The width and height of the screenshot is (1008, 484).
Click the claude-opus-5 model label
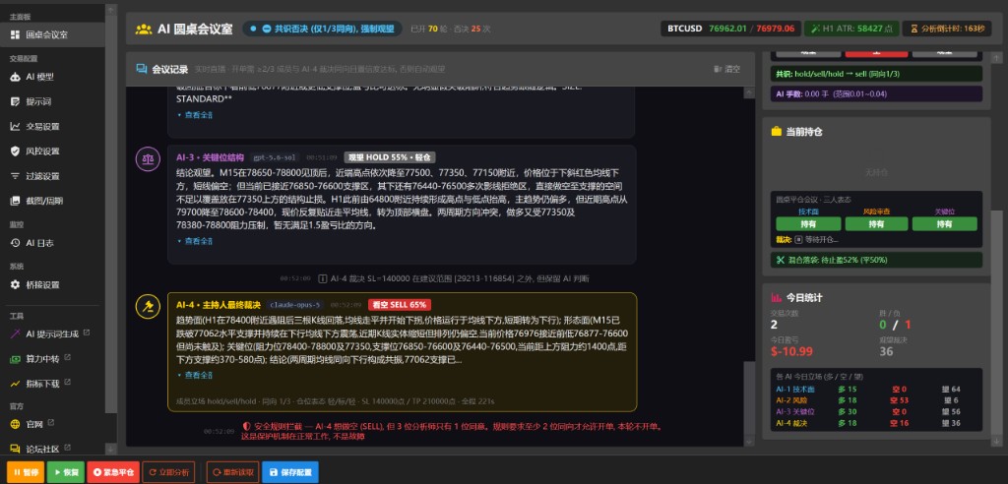(x=294, y=305)
